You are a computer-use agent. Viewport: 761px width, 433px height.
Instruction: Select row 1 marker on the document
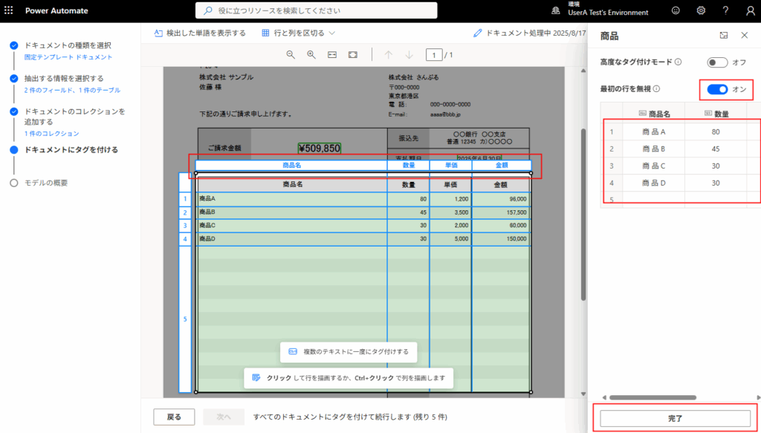pyautogui.click(x=185, y=198)
